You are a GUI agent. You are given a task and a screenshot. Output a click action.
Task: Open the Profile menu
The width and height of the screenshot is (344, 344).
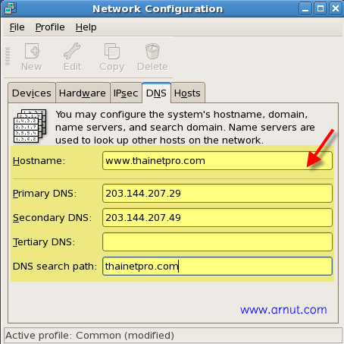pyautogui.click(x=50, y=27)
